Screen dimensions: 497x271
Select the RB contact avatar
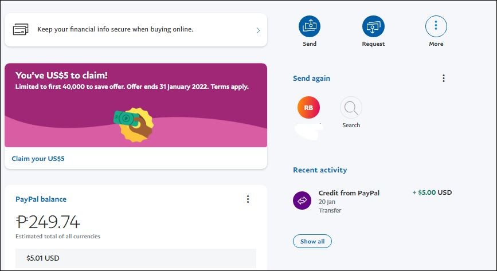pos(308,108)
